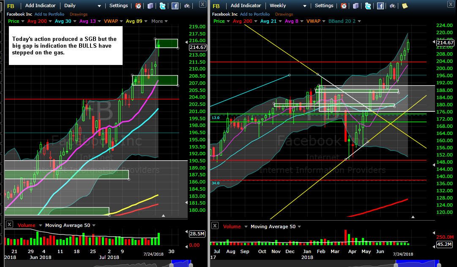Expand VWAP options on Weekly chart
The width and height of the screenshot is (457, 267).
coord(323,21)
